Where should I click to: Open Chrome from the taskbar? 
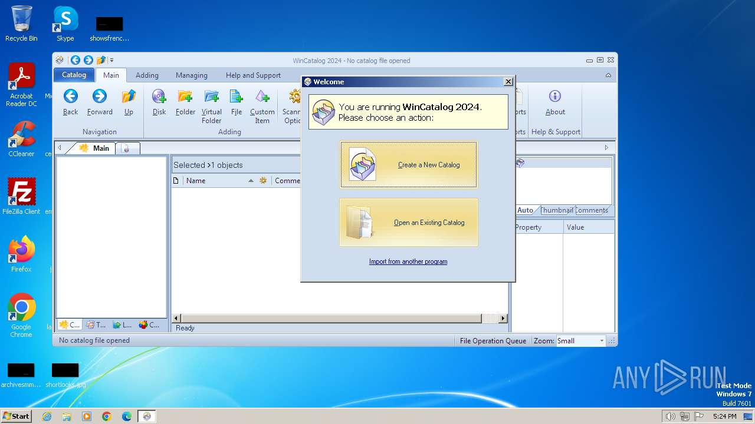[107, 416]
